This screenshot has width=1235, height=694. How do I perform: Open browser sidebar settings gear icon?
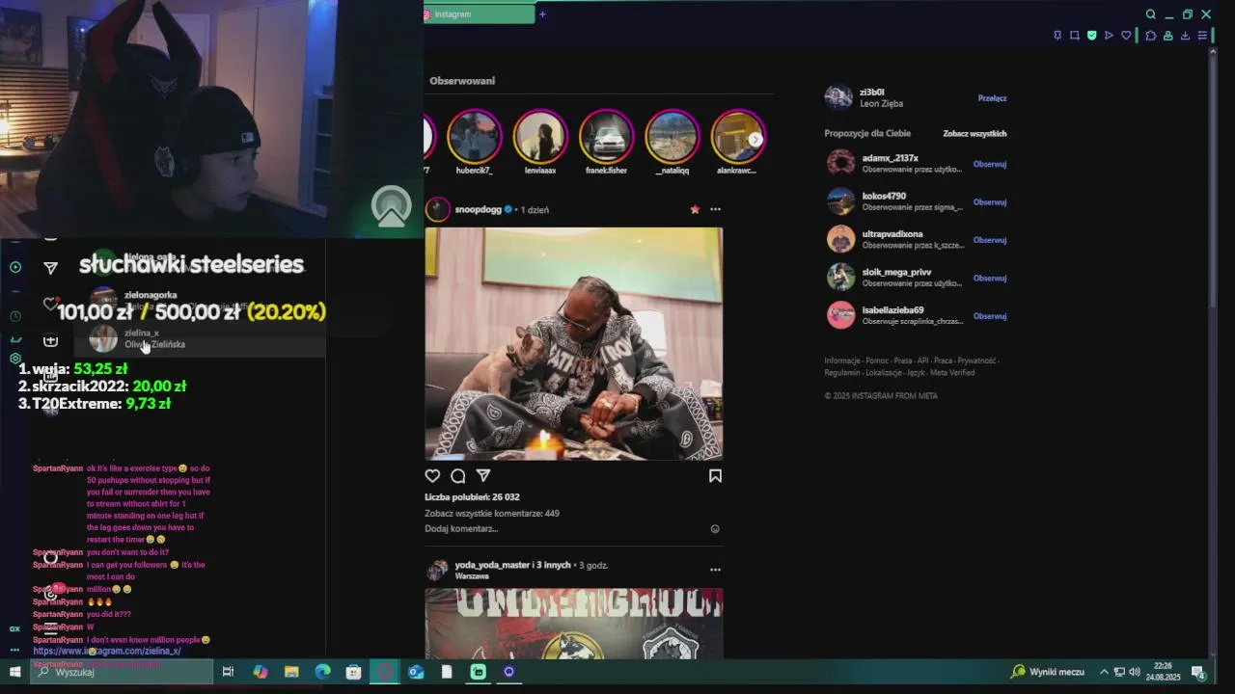15,358
